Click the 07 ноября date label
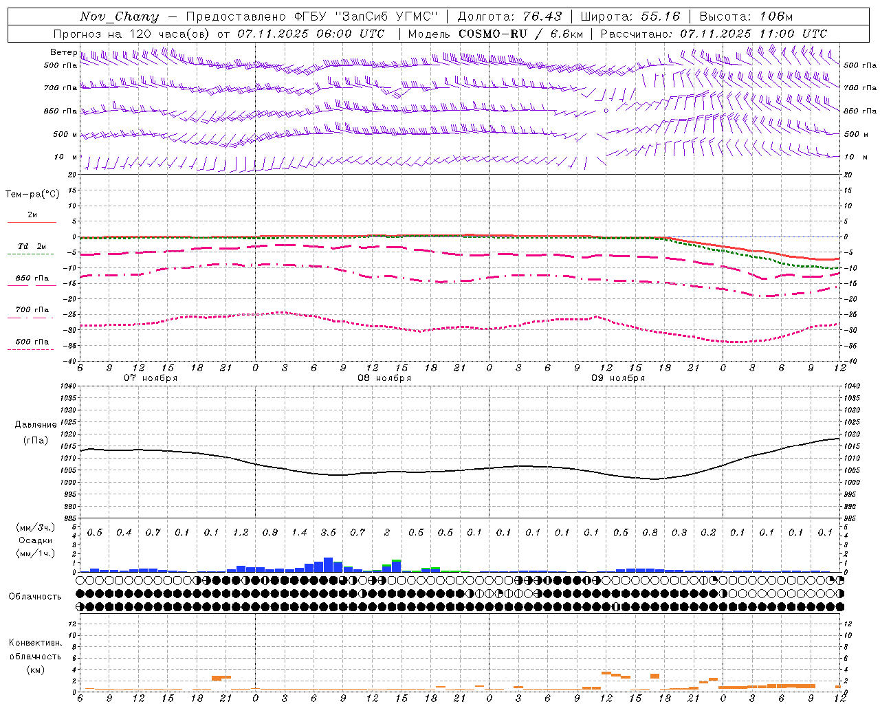 click(x=151, y=378)
